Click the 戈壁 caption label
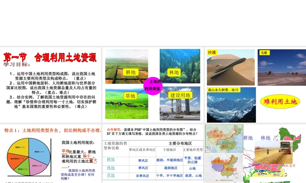306x183 pixels. (264, 53)
